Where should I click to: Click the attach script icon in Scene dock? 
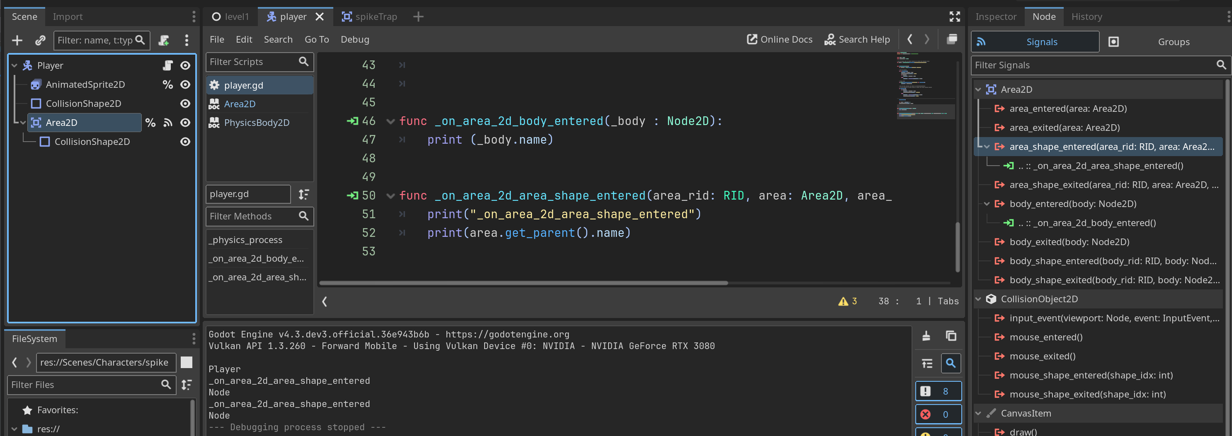point(164,41)
